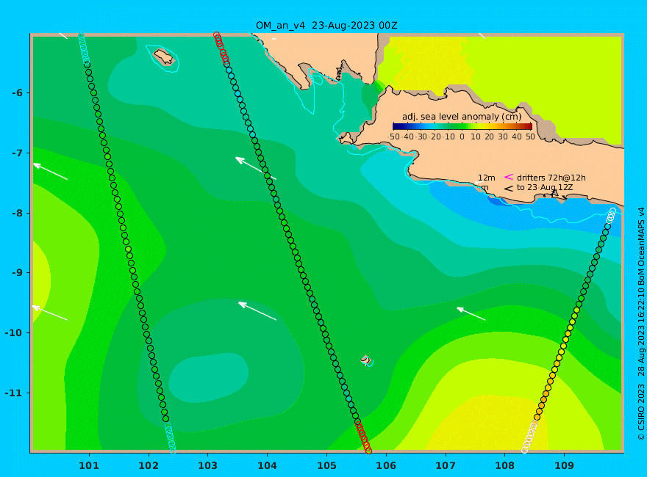
Task: Click latitude label -11
Action: [15, 393]
